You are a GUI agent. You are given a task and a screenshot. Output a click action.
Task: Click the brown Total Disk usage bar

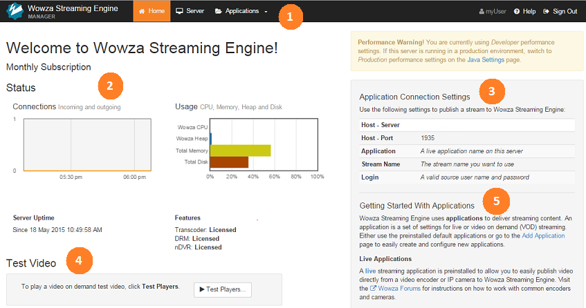[x=229, y=162]
